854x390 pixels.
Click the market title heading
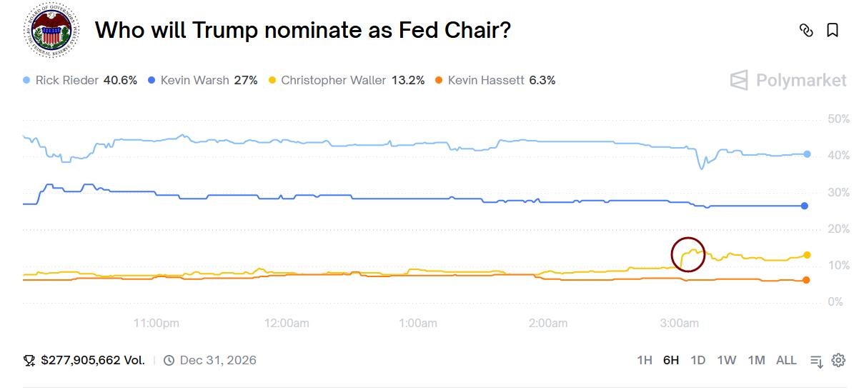(x=303, y=30)
